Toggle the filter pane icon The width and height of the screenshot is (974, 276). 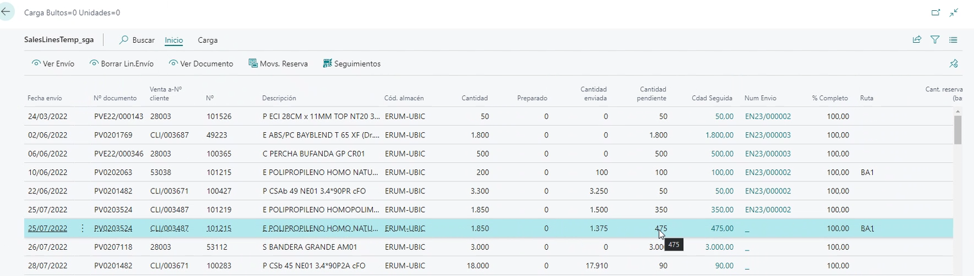click(935, 40)
